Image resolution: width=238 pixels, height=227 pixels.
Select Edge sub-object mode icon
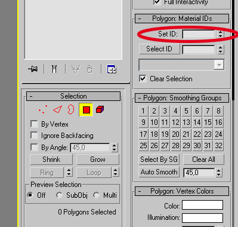tap(57, 109)
